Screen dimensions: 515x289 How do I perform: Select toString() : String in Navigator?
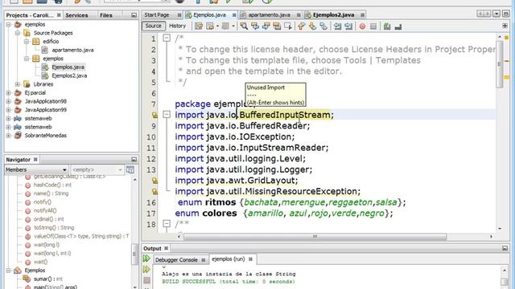click(x=54, y=228)
